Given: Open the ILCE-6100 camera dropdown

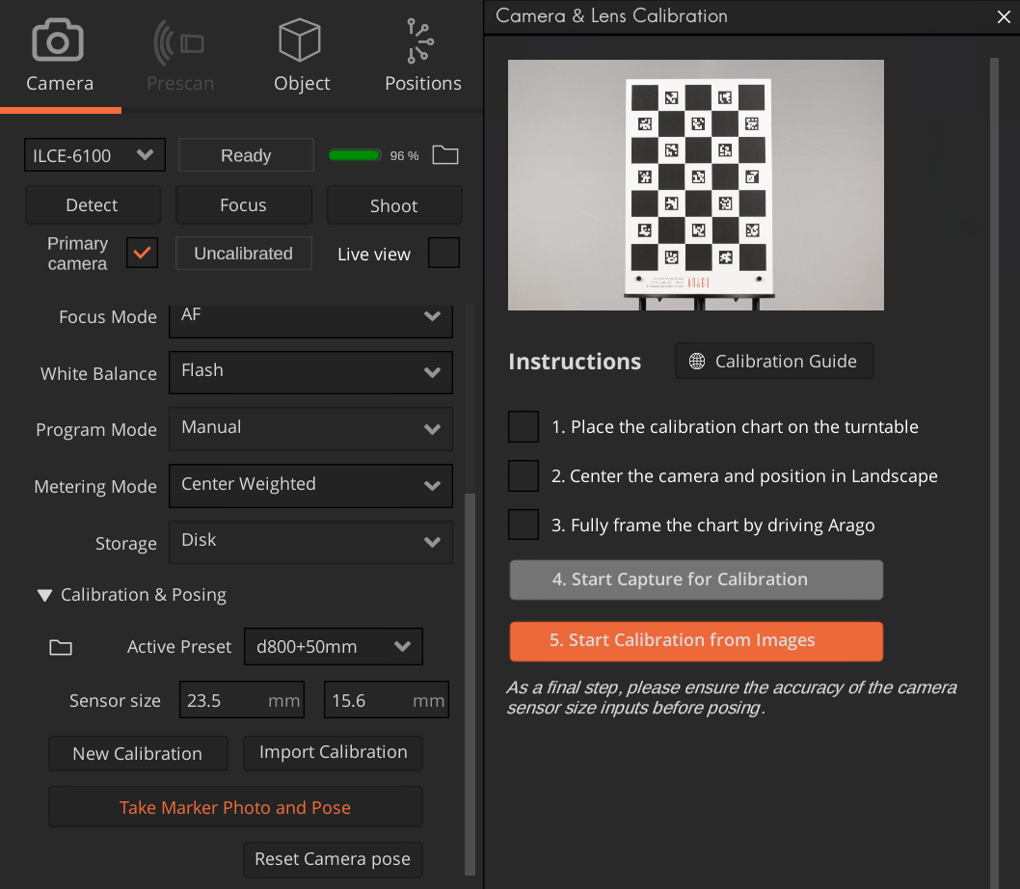Looking at the screenshot, I should 94,155.
